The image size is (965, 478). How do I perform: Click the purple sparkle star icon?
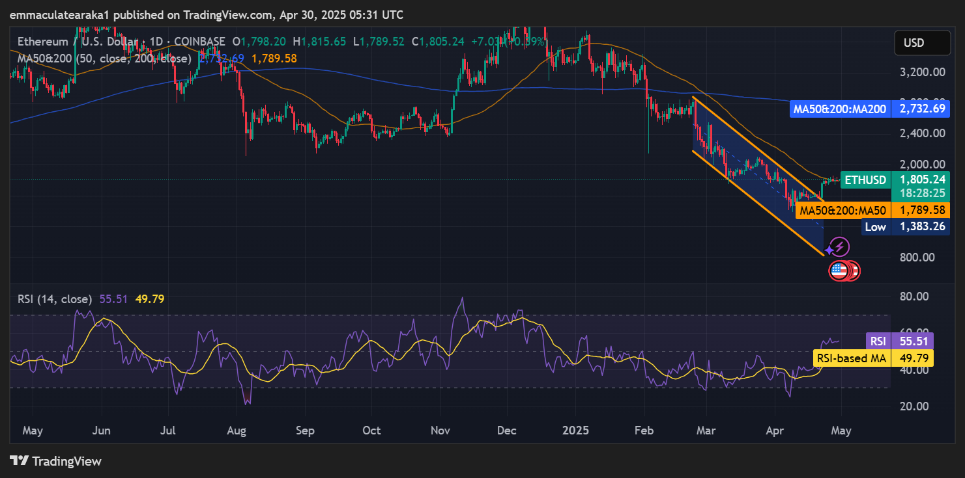pyautogui.click(x=829, y=250)
